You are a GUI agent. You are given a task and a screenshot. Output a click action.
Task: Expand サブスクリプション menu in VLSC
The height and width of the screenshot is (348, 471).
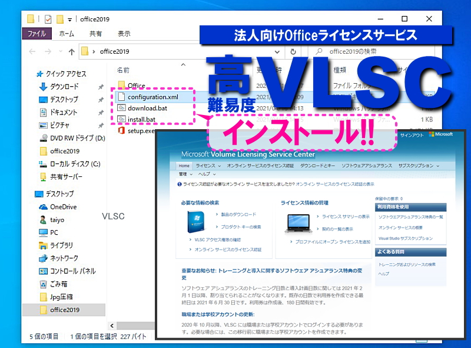click(419, 166)
